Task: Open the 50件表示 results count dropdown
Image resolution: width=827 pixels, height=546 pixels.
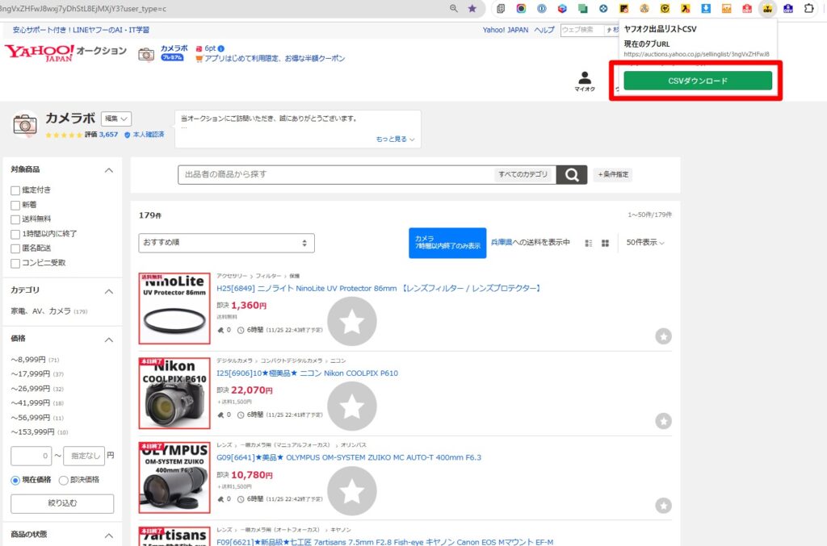Action: 645,243
